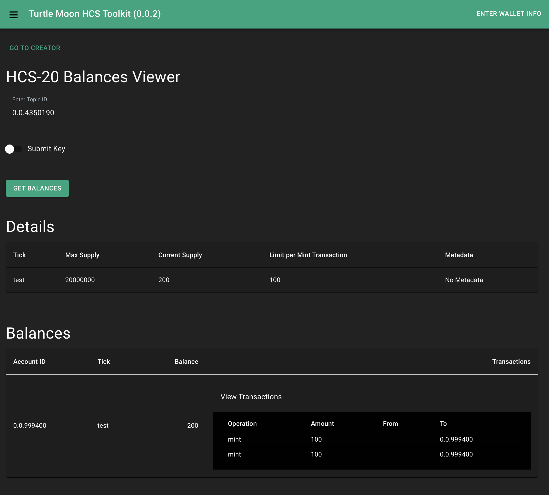
Task: Click the Max Supply column header
Action: 82,255
